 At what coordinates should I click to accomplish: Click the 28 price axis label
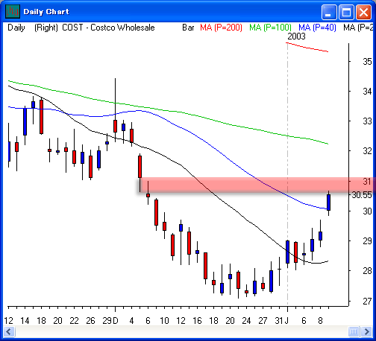click(367, 271)
